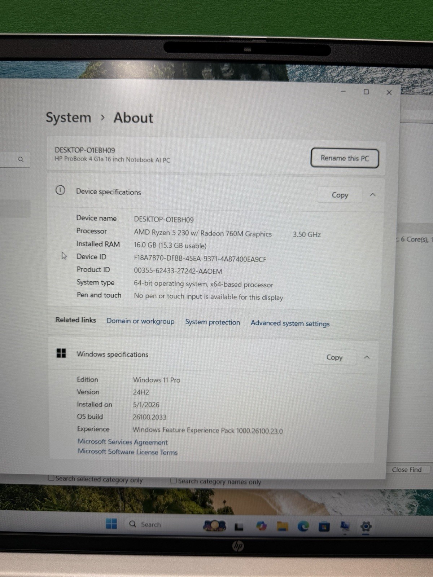
Task: Open the Domain or workgroup link
Action: [x=140, y=321]
